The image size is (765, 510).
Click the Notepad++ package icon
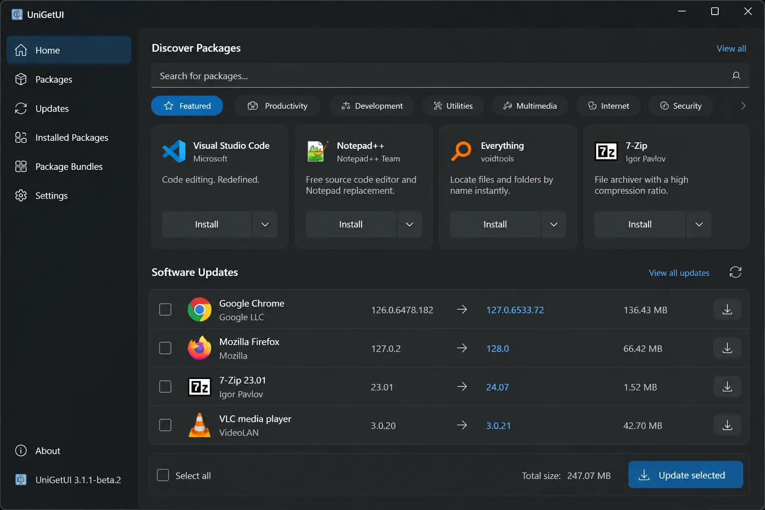(318, 151)
